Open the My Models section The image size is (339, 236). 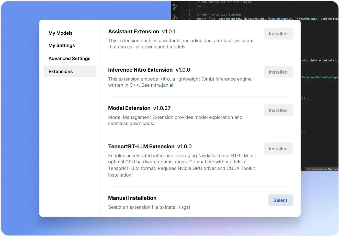(x=61, y=33)
